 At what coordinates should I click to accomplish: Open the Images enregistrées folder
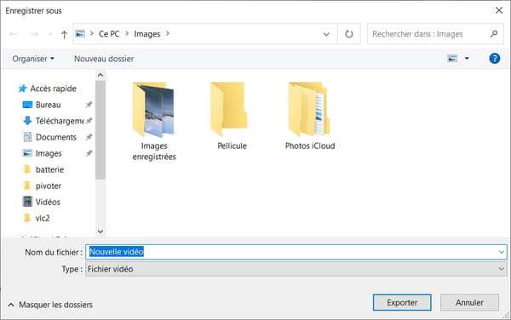(x=154, y=122)
